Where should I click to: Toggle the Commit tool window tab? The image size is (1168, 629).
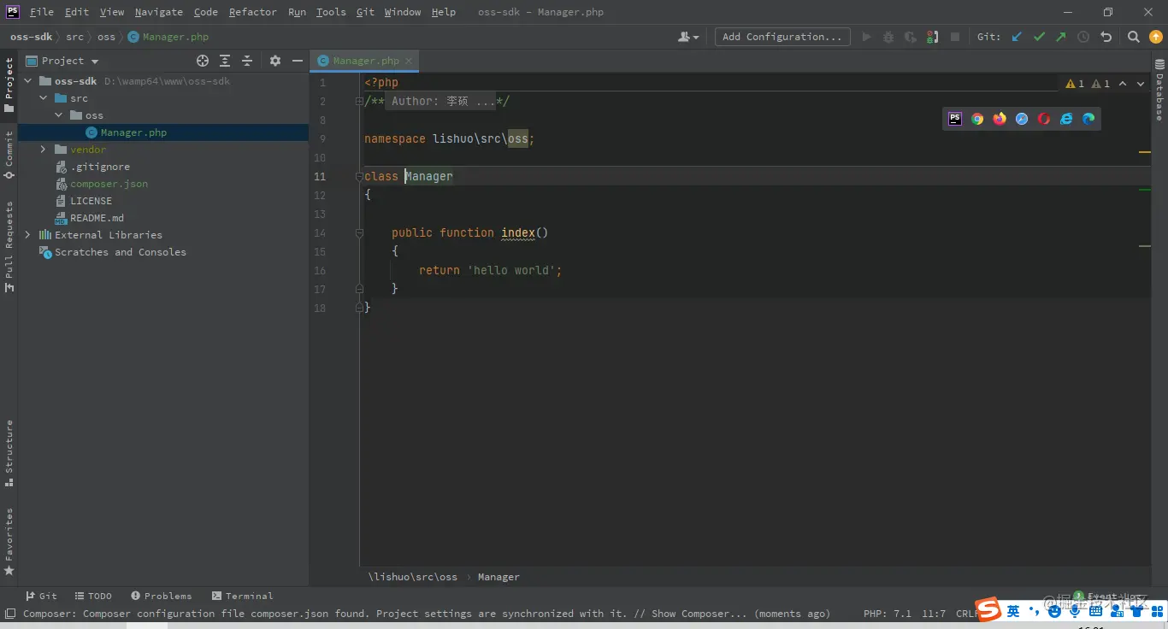pos(9,155)
